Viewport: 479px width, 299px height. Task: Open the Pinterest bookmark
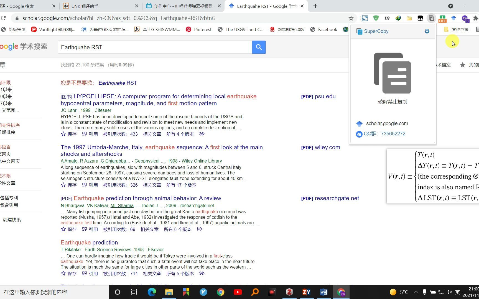(199, 29)
